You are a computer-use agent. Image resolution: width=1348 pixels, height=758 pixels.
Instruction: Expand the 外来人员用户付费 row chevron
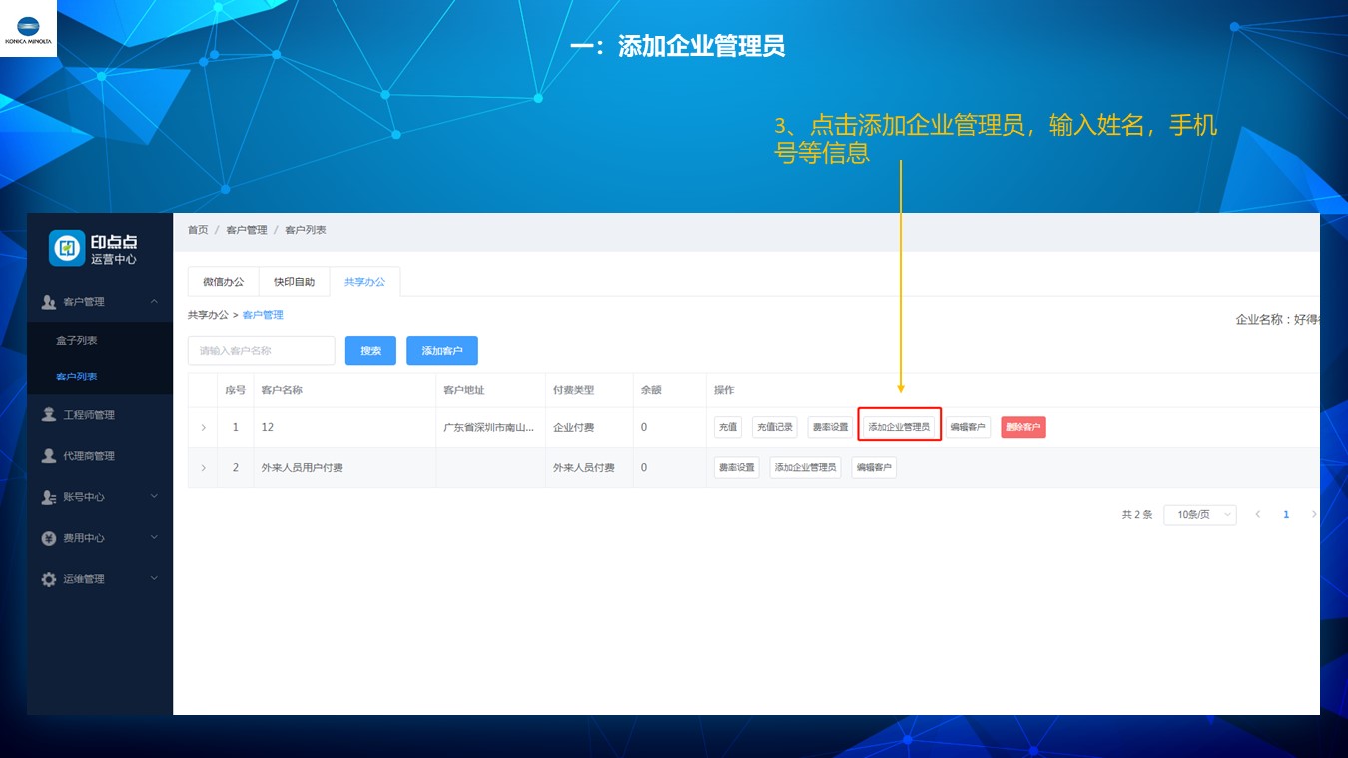[x=203, y=468]
